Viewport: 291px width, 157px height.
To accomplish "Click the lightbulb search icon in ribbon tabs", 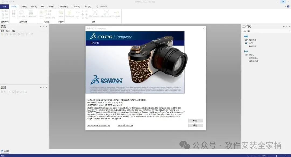I will pos(97,6).
